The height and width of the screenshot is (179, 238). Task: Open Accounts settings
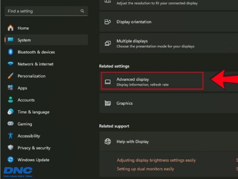tap(46, 100)
